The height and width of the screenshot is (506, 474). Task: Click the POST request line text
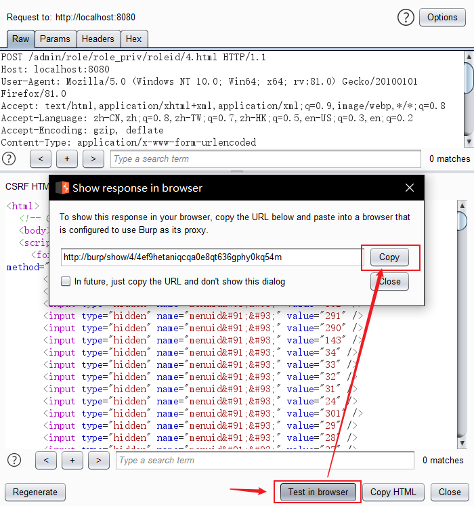133,57
